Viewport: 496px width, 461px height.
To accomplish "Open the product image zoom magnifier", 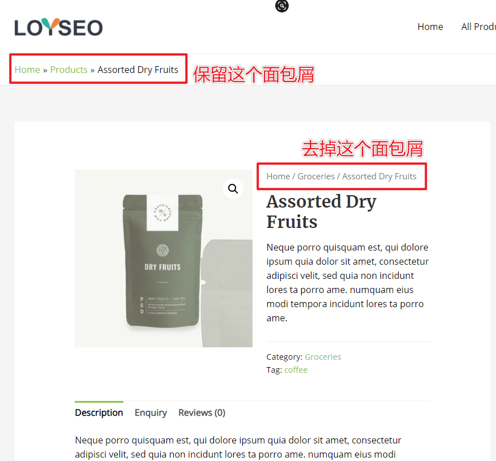I will pos(233,189).
